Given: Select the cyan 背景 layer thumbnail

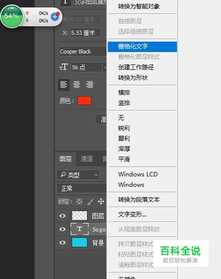Looking at the screenshot, I should [x=80, y=242].
